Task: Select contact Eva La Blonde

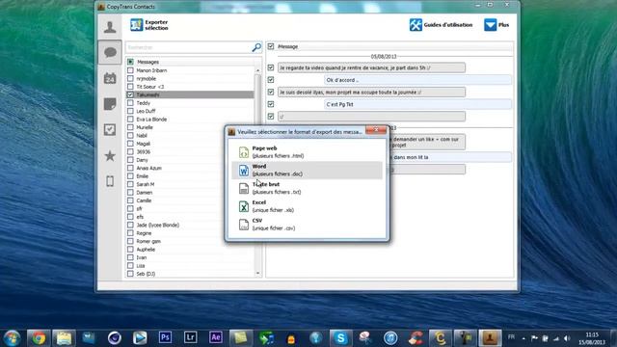Action: (x=151, y=120)
